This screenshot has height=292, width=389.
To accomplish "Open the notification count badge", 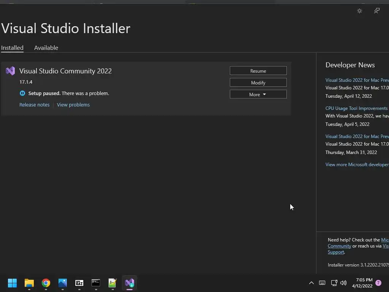I will [378, 283].
